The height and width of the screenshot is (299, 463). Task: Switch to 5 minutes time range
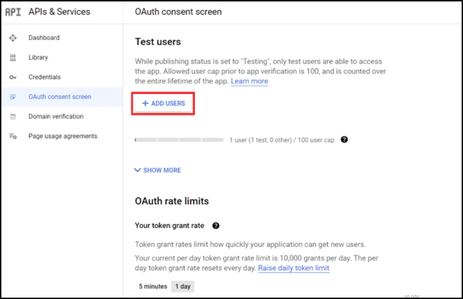tap(153, 286)
